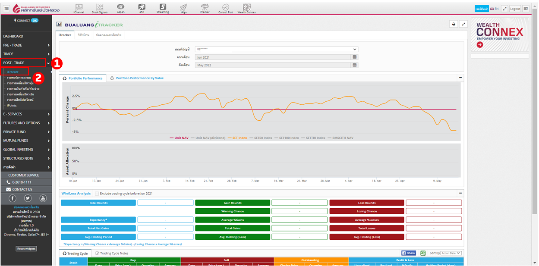Visit the Facebook page from the sidebar
The image size is (539, 266).
(13, 198)
